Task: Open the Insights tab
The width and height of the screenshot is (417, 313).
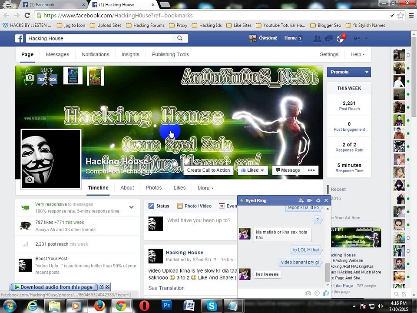Action: click(x=131, y=54)
